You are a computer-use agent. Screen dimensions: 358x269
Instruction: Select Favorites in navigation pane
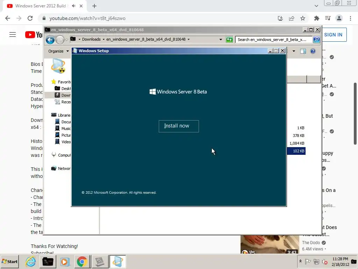click(x=61, y=82)
